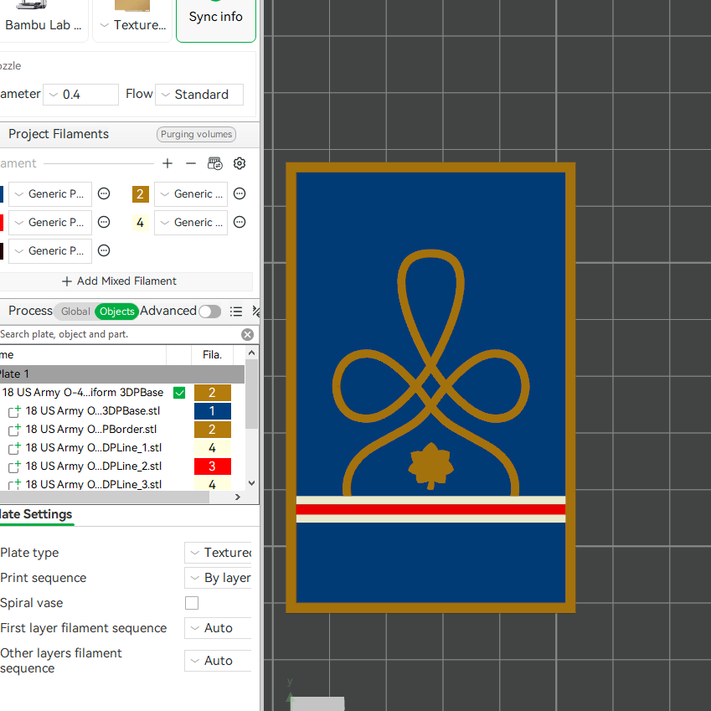The width and height of the screenshot is (711, 711).
Task: Open filament settings gear icon
Action: coord(240,163)
